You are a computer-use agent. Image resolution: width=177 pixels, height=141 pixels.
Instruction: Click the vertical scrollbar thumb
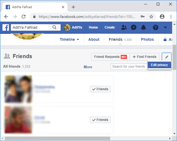tap(175, 57)
